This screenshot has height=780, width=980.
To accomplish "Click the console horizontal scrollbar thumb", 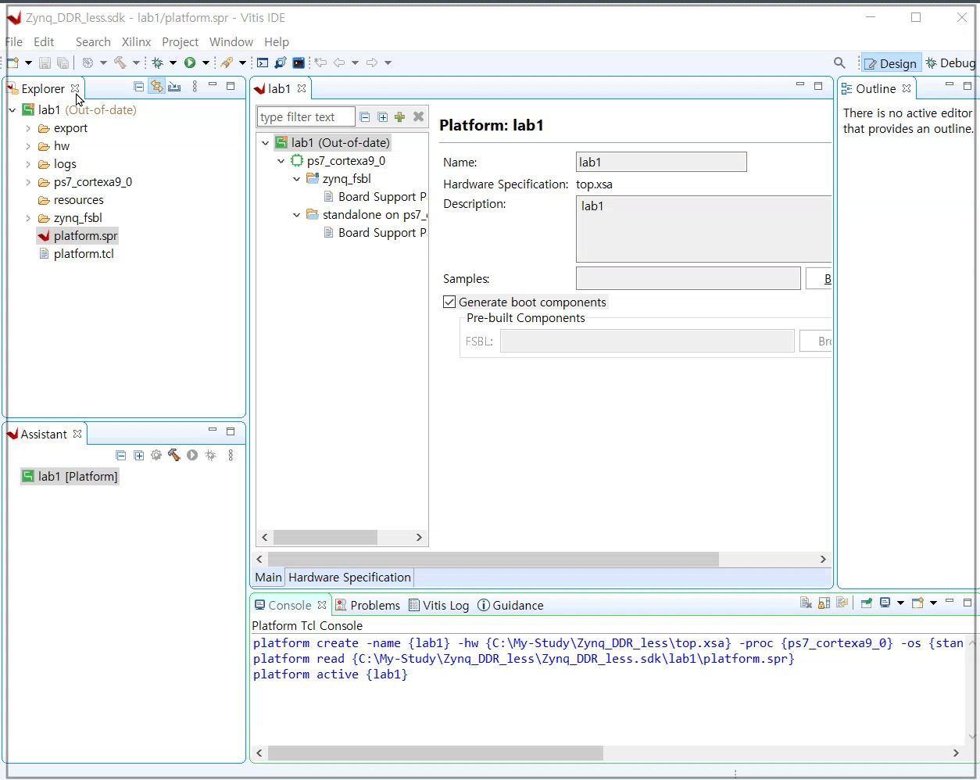I will [435, 753].
